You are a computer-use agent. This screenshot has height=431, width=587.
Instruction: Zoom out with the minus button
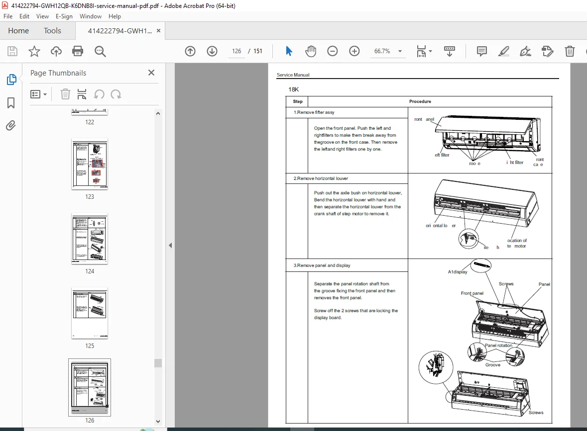coord(333,51)
